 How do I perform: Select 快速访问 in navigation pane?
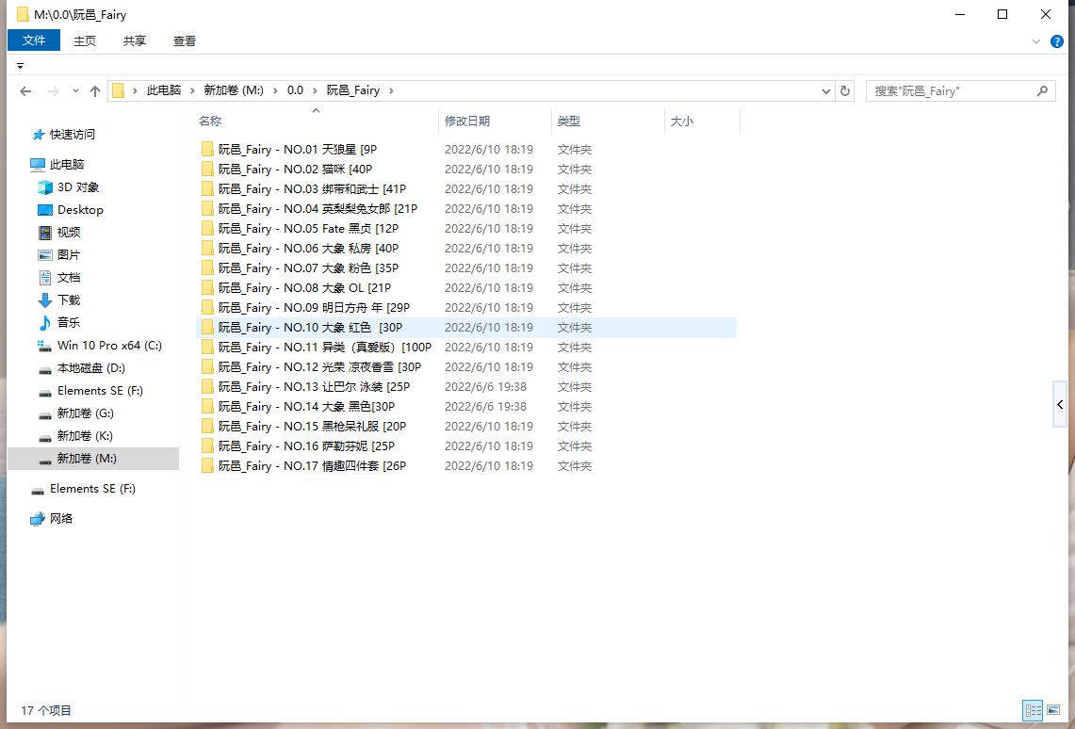coord(72,135)
